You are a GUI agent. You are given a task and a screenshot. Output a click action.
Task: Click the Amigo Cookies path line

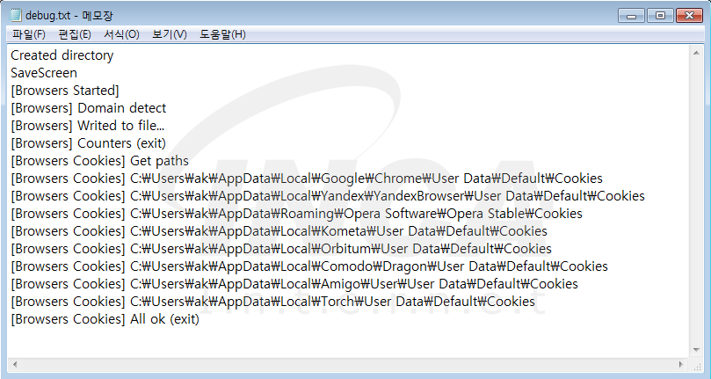click(x=294, y=284)
